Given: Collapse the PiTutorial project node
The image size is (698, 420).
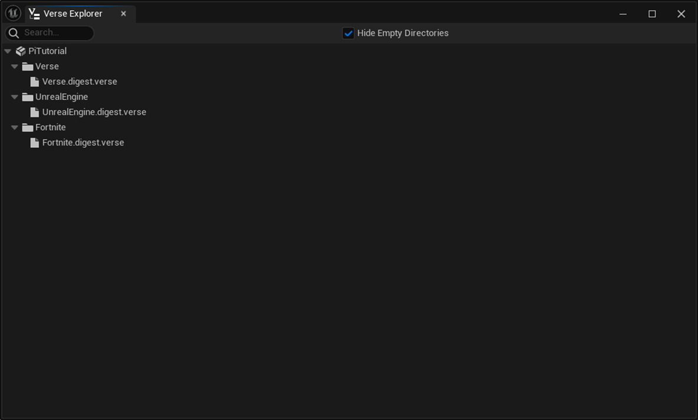Looking at the screenshot, I should pyautogui.click(x=8, y=51).
